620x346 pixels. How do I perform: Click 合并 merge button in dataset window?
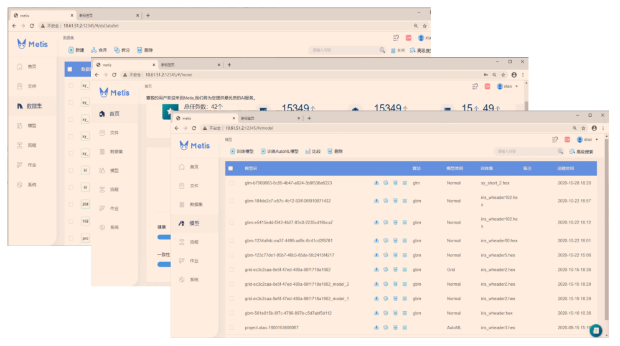pyautogui.click(x=99, y=50)
